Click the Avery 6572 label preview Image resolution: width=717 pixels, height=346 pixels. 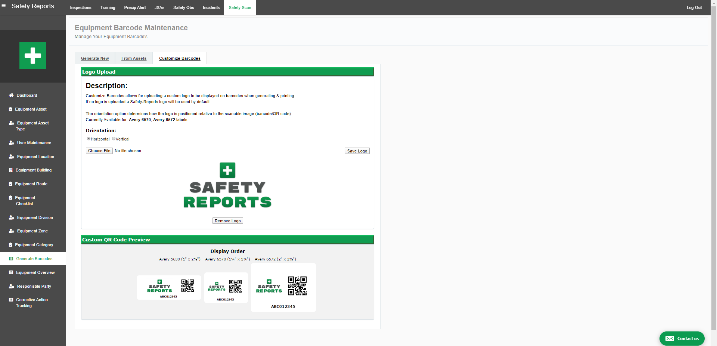point(283,287)
